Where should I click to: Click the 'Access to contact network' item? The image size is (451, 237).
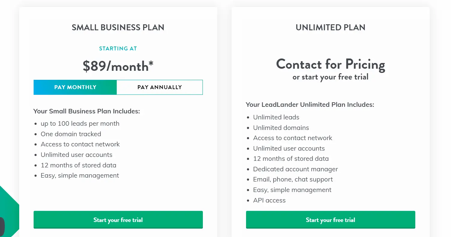[x=80, y=144]
